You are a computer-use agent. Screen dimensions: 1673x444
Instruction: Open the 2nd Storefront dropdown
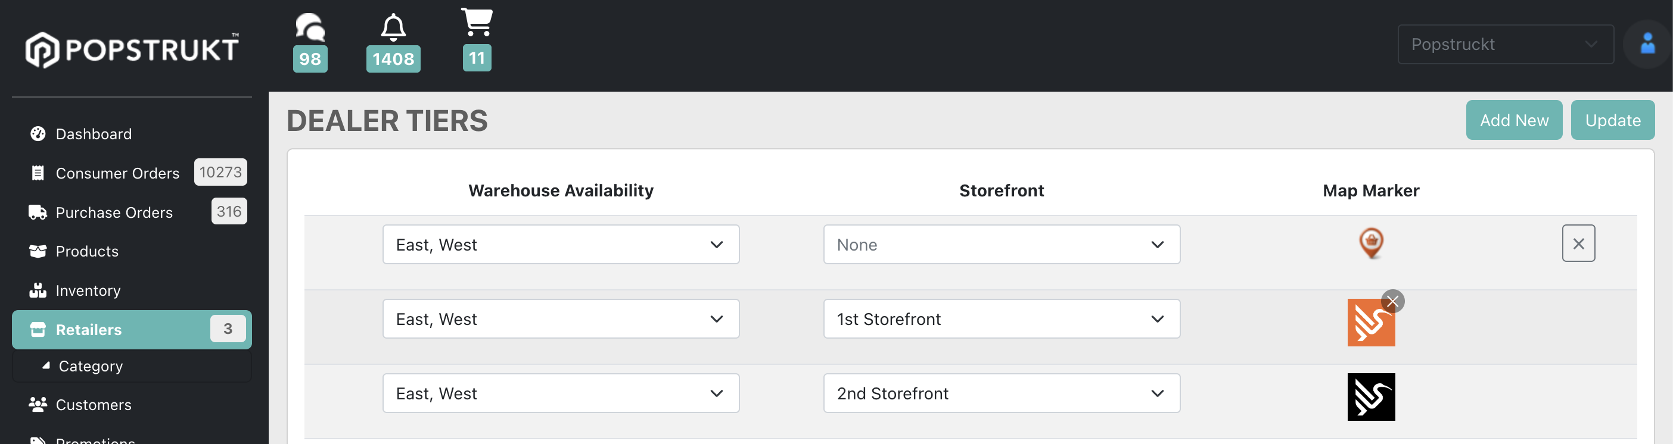[1002, 393]
